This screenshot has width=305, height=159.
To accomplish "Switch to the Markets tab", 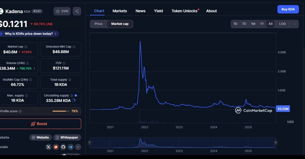I will click(x=120, y=11).
